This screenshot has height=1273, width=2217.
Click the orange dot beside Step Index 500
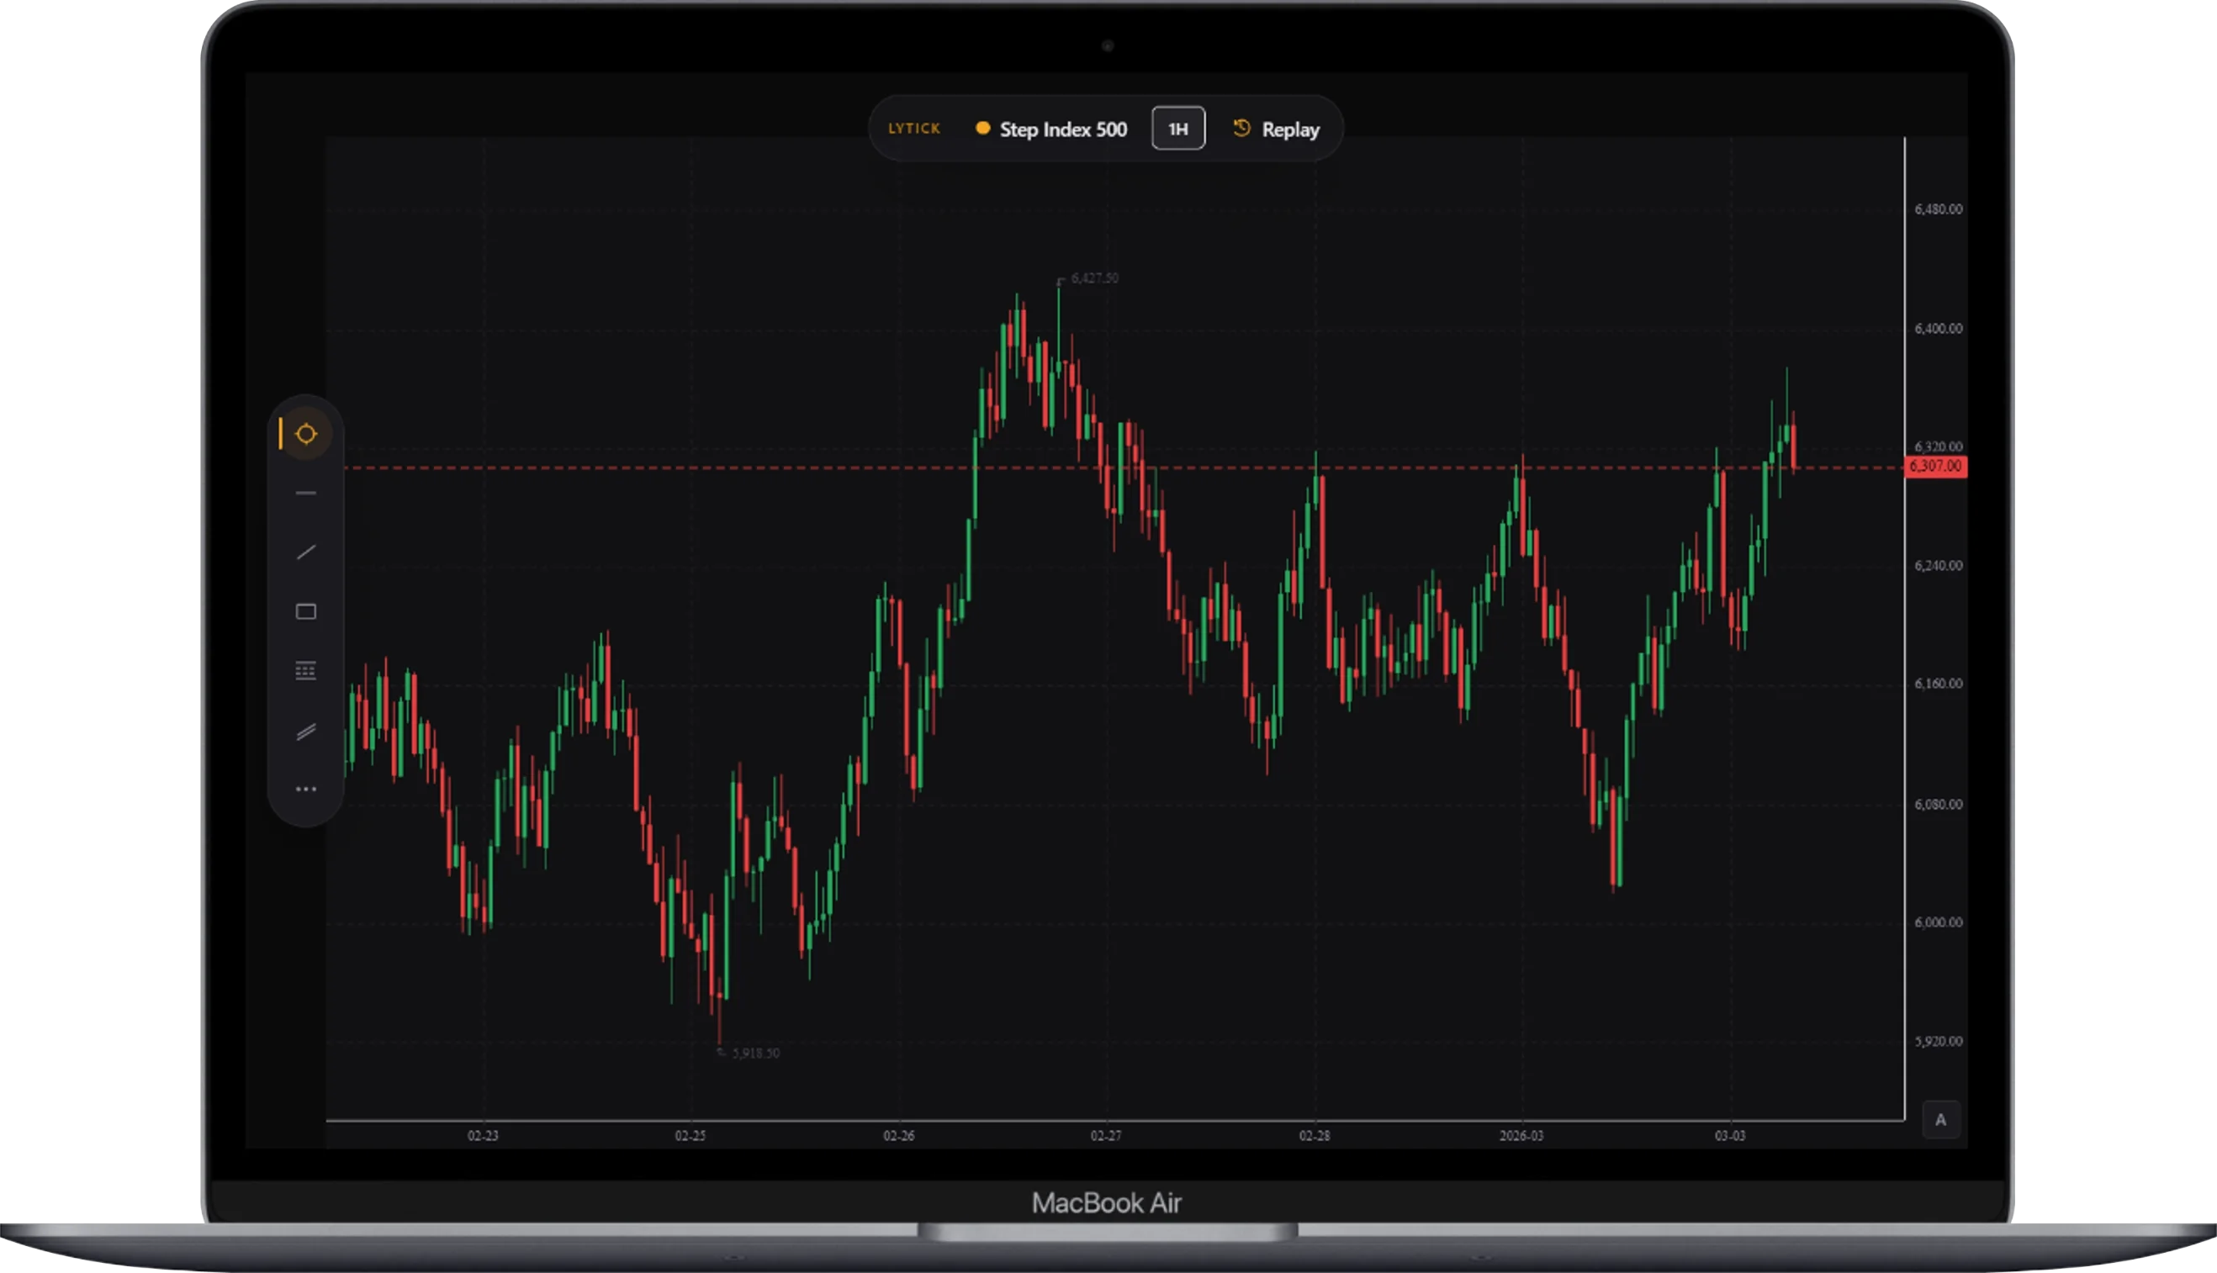click(x=983, y=129)
